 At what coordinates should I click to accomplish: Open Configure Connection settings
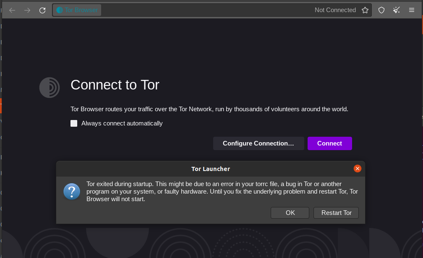point(258,143)
